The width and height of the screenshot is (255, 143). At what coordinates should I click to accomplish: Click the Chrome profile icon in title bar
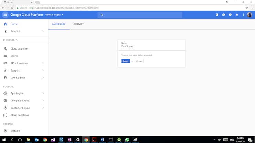(x=227, y=2)
